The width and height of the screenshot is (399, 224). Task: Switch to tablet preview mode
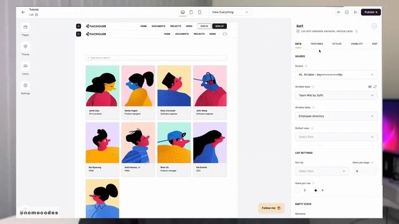[191, 12]
